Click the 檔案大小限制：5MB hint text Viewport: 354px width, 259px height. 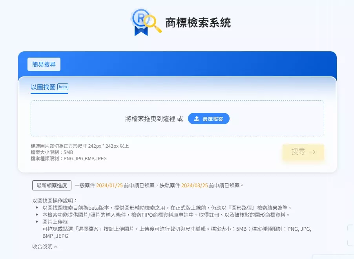tap(52, 152)
